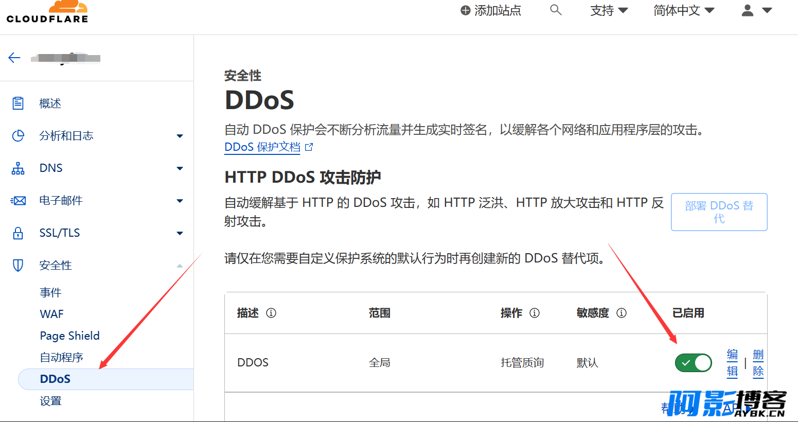Click the 敏感度 column header text
Viewport: 798px width, 422px height.
point(593,313)
